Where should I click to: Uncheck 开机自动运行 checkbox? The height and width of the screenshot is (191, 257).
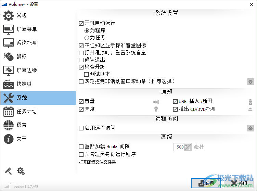(x=81, y=24)
